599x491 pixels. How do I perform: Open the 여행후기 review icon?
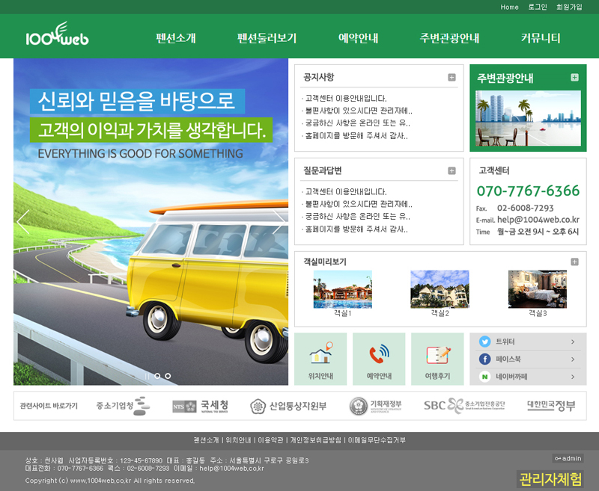437,359
